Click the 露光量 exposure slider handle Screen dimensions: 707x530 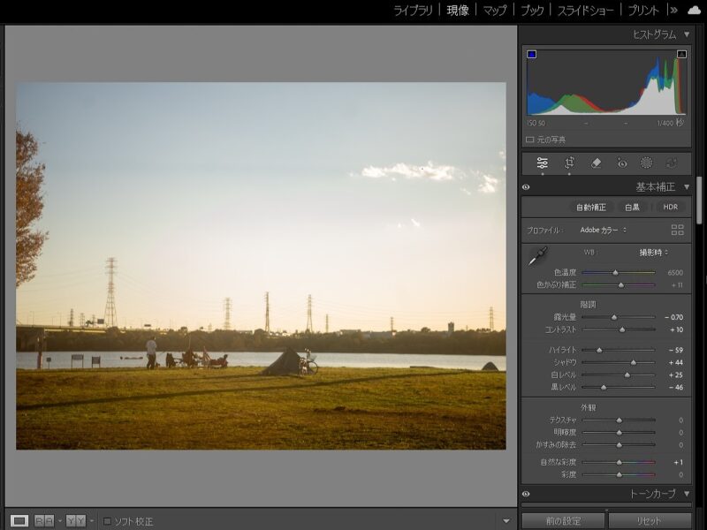(614, 316)
